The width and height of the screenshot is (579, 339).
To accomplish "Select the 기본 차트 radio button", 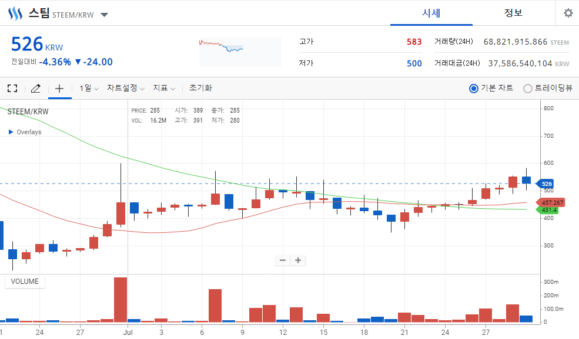I will pyautogui.click(x=473, y=89).
